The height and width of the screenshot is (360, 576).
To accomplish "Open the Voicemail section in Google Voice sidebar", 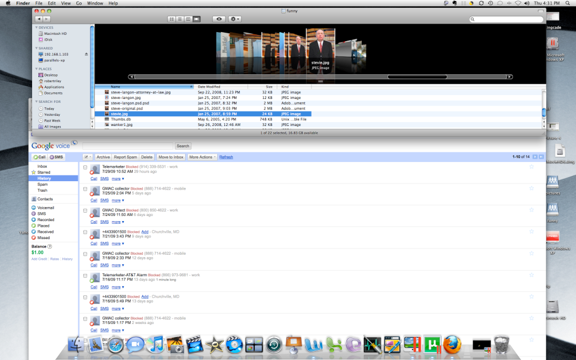I will [x=46, y=208].
